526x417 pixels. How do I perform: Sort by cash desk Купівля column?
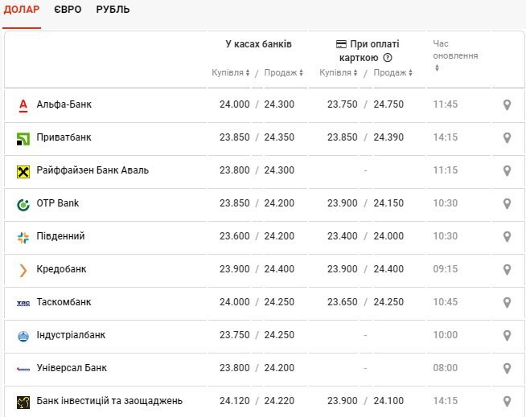[231, 73]
